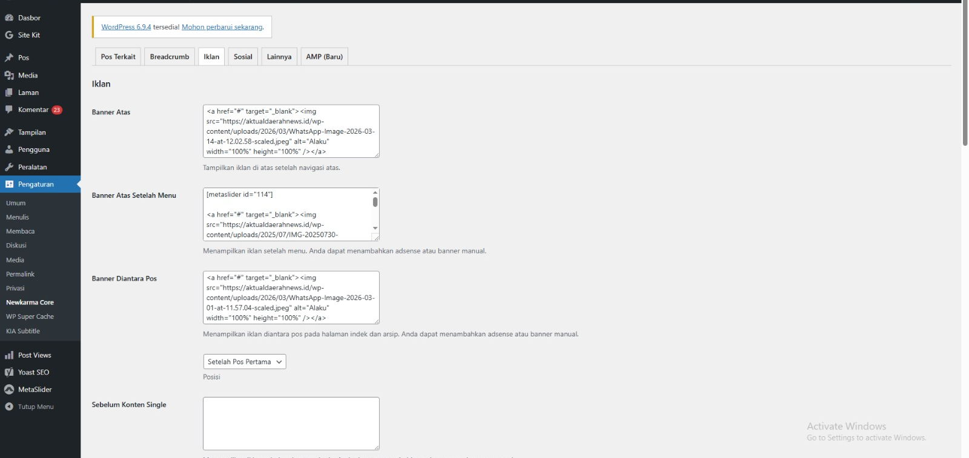Viewport: 969px width, 458px height.
Task: Select the Sosial tab
Action: pyautogui.click(x=243, y=57)
